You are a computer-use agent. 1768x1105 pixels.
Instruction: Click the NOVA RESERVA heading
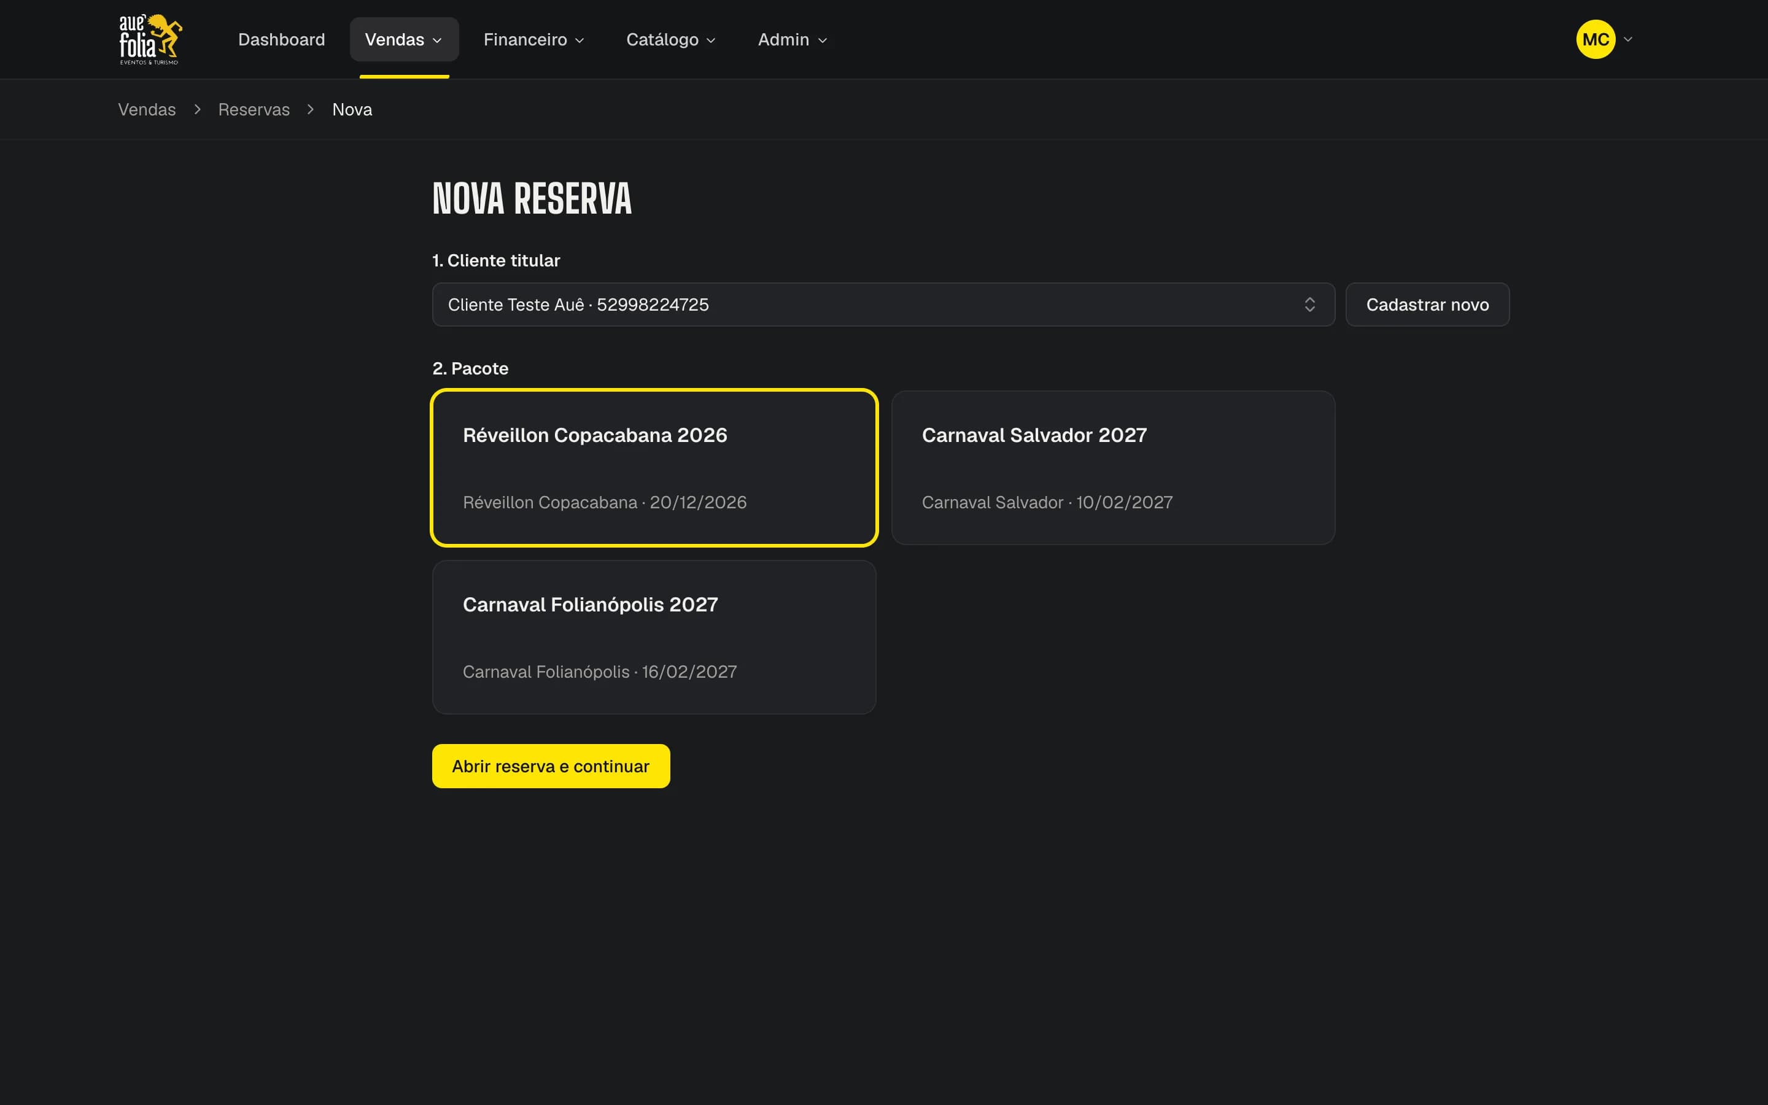[532, 199]
